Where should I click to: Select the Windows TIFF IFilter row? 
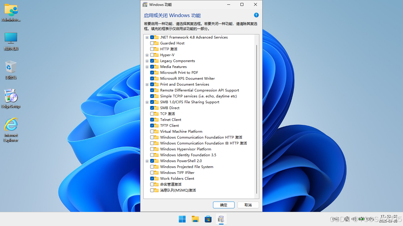(177, 173)
